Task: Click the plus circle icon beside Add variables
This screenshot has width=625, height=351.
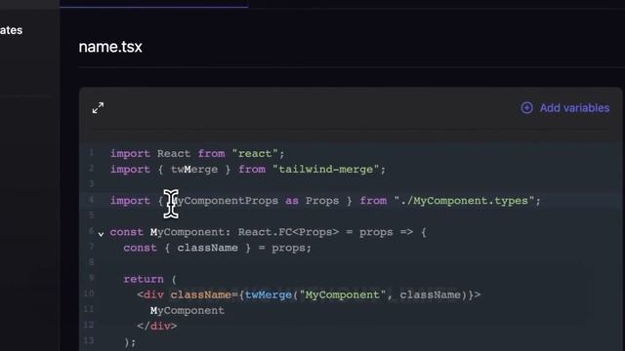Action: pyautogui.click(x=526, y=108)
